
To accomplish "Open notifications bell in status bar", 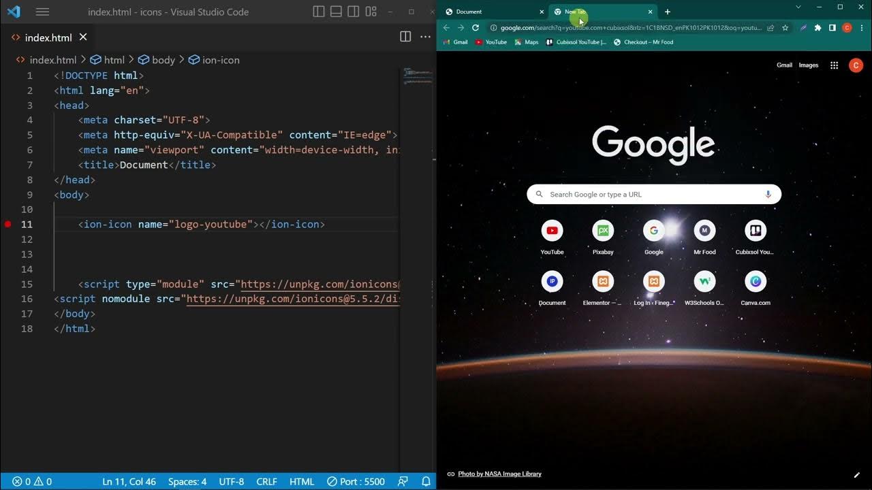I will tap(426, 481).
